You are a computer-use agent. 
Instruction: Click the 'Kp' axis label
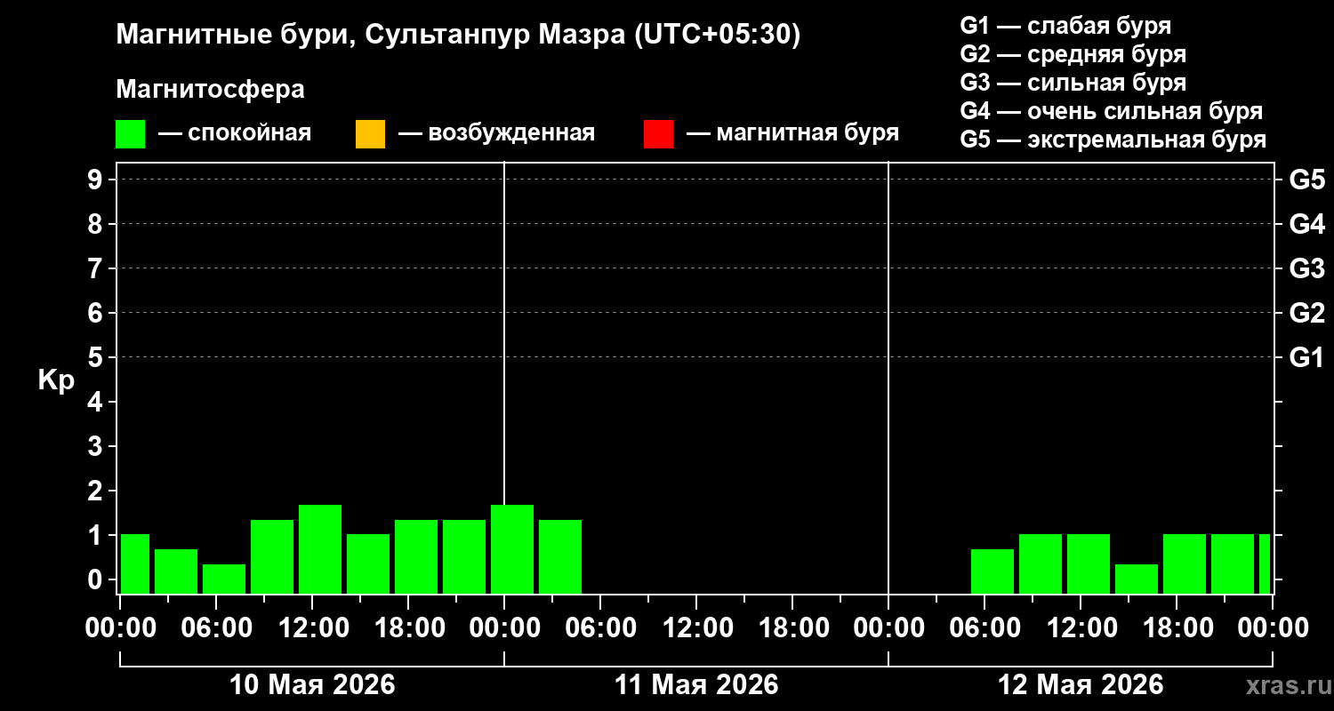(56, 380)
